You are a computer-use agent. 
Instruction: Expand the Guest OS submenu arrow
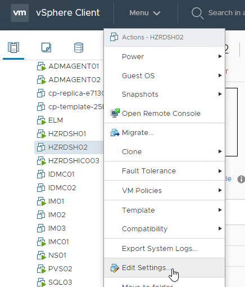coord(220,75)
